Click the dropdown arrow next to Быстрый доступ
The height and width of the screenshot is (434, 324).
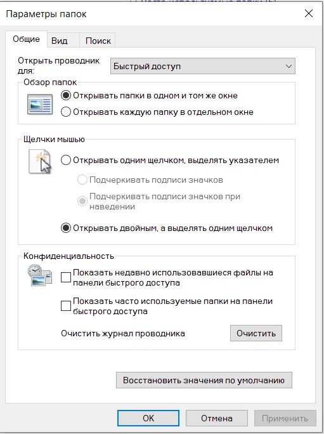[288, 67]
